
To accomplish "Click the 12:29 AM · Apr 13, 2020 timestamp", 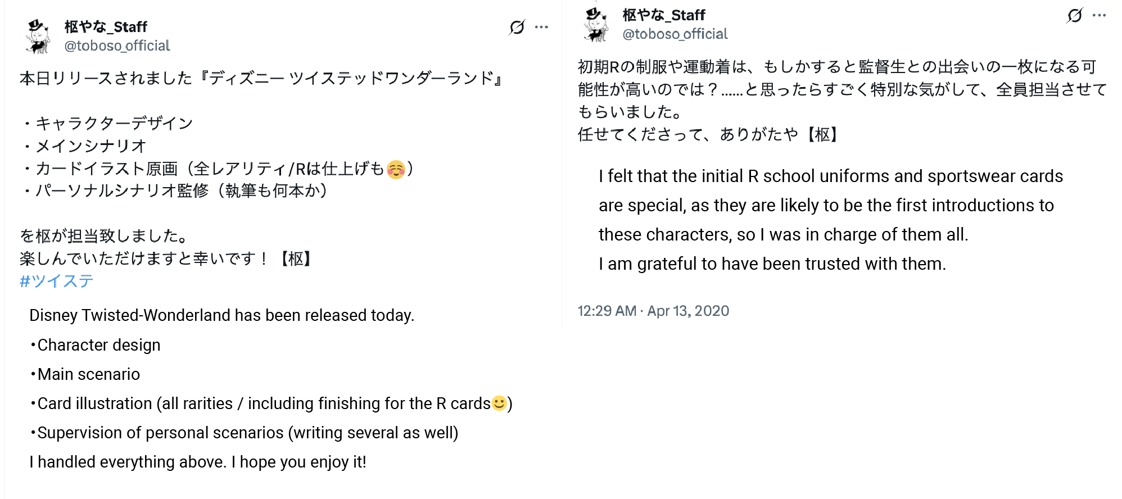I will tap(653, 311).
